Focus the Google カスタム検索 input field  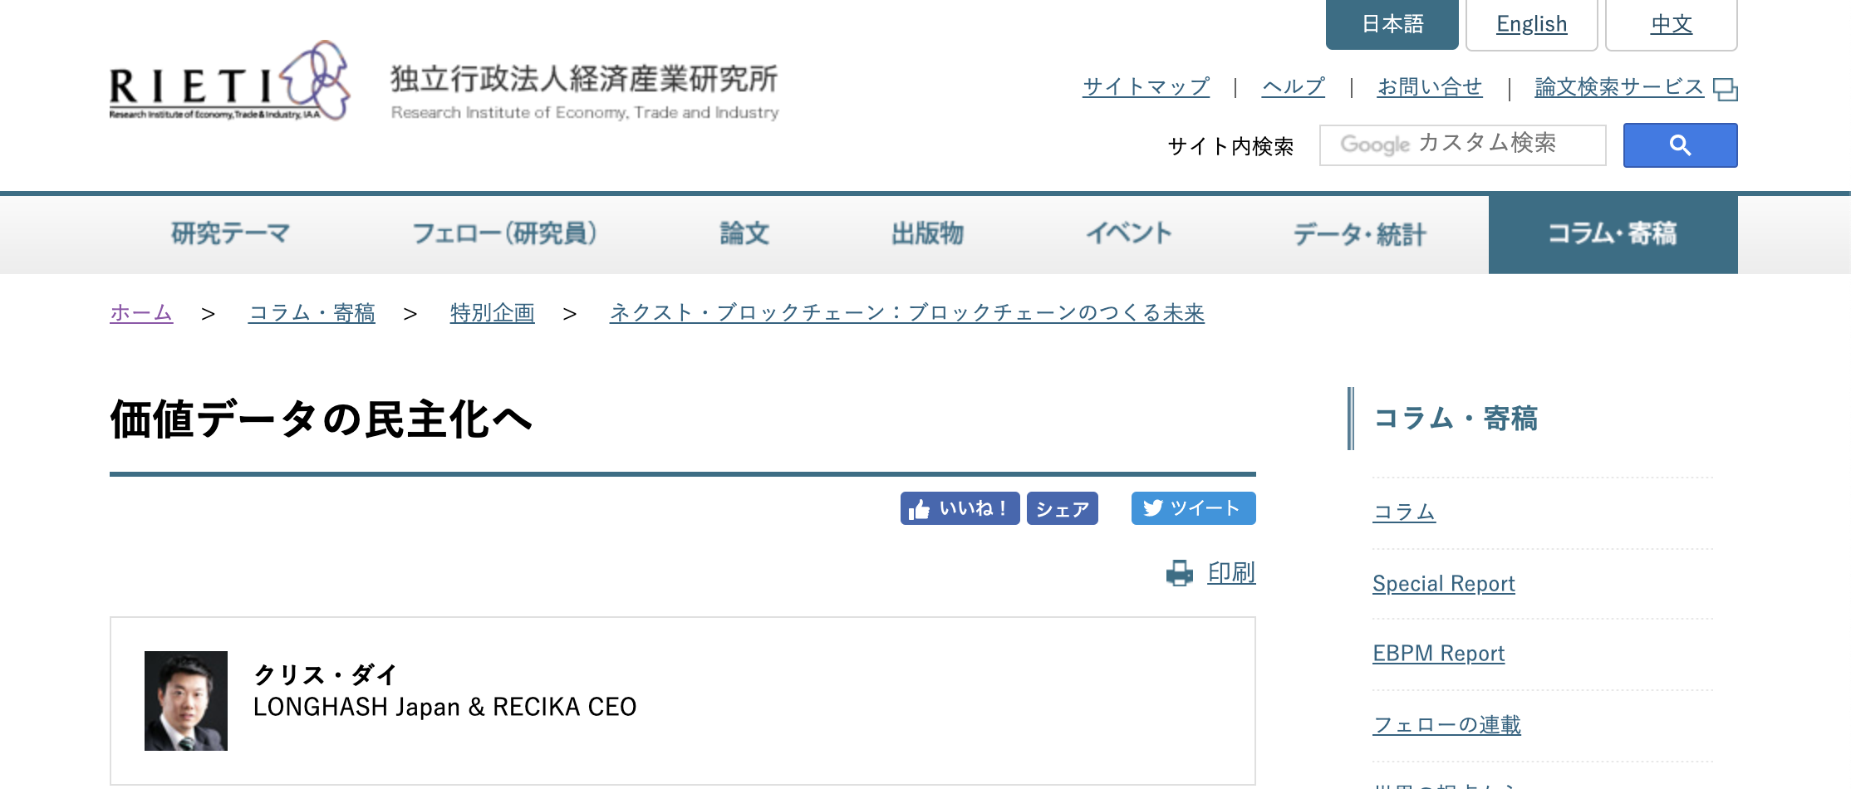click(x=1462, y=145)
